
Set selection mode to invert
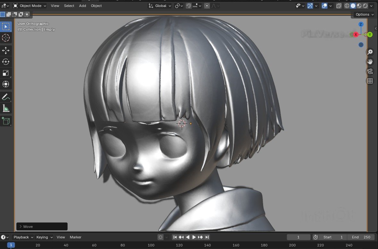coord(21,14)
